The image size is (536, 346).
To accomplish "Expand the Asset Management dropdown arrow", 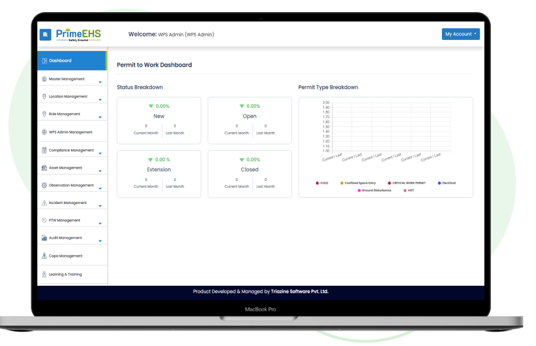I will click(x=100, y=172).
